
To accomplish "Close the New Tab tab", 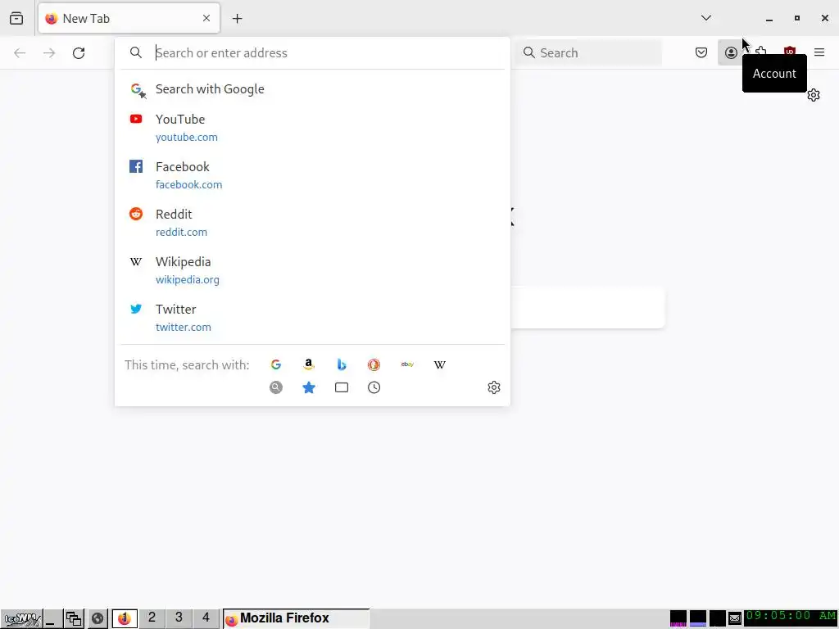I will point(206,18).
